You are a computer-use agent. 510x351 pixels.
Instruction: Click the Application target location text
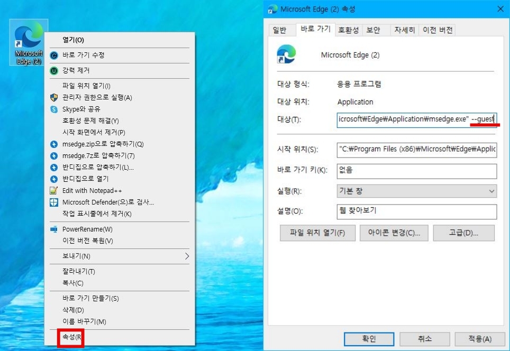pyautogui.click(x=355, y=102)
